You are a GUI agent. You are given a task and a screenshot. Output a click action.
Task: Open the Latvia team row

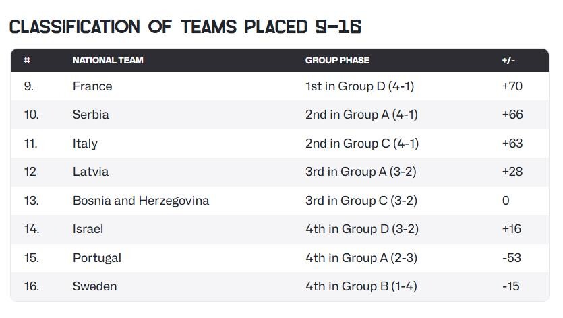90,172
